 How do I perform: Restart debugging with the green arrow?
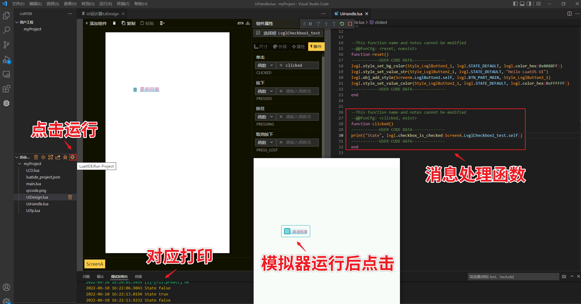[x=342, y=24]
